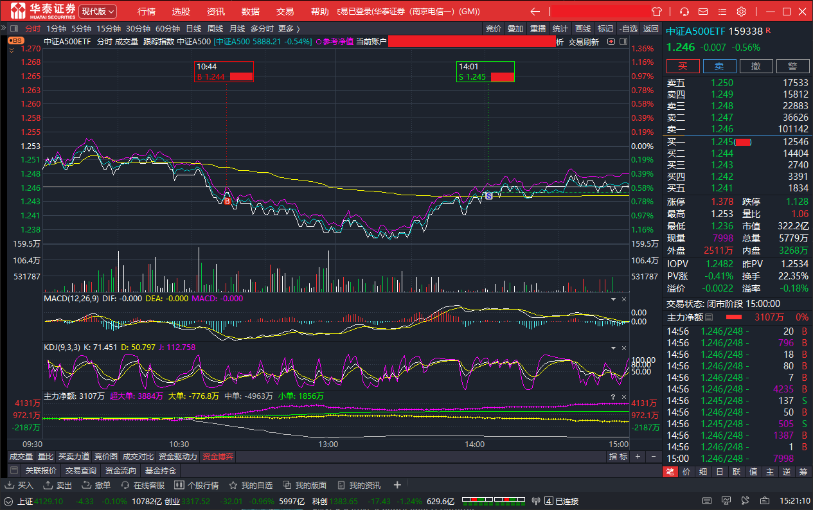The width and height of the screenshot is (813, 510).
Task: Click help question mark on 主力净额 panel
Action: (x=613, y=396)
